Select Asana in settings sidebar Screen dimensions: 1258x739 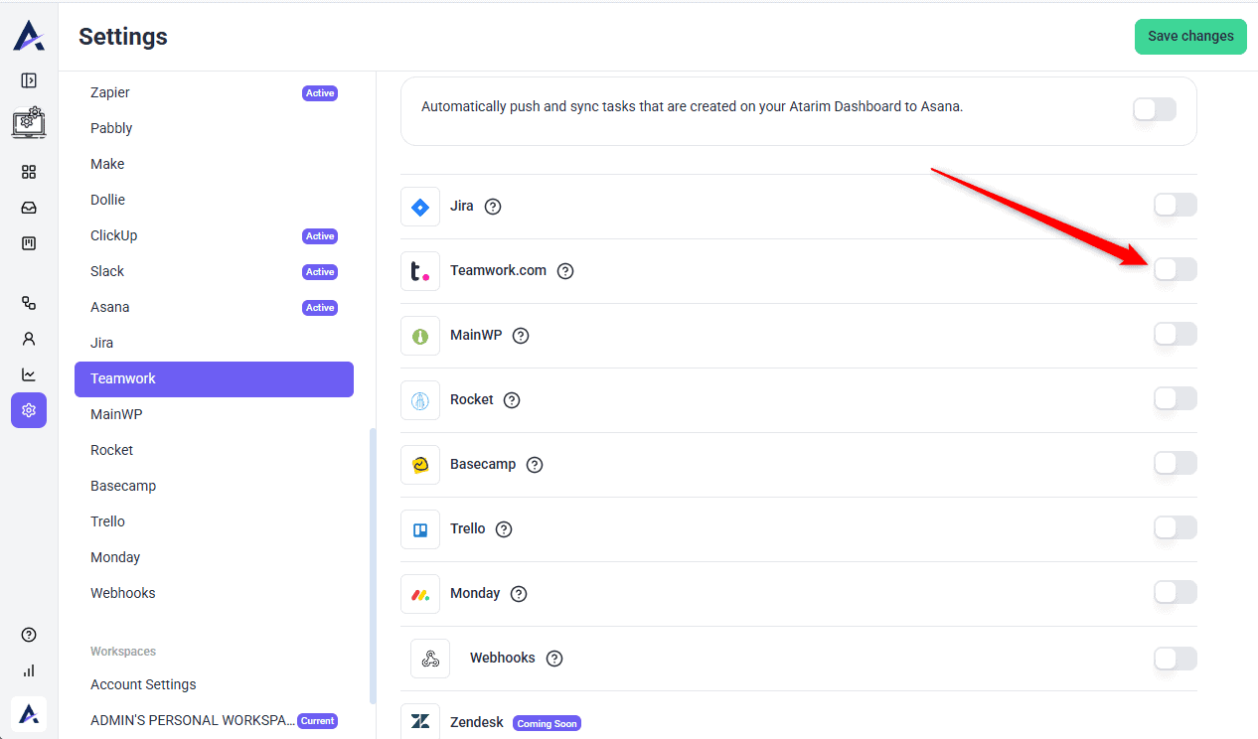pos(214,307)
